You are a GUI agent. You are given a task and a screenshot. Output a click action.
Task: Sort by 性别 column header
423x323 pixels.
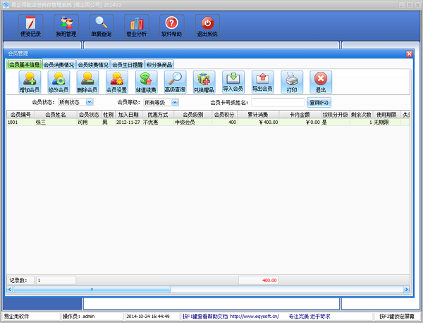point(108,115)
